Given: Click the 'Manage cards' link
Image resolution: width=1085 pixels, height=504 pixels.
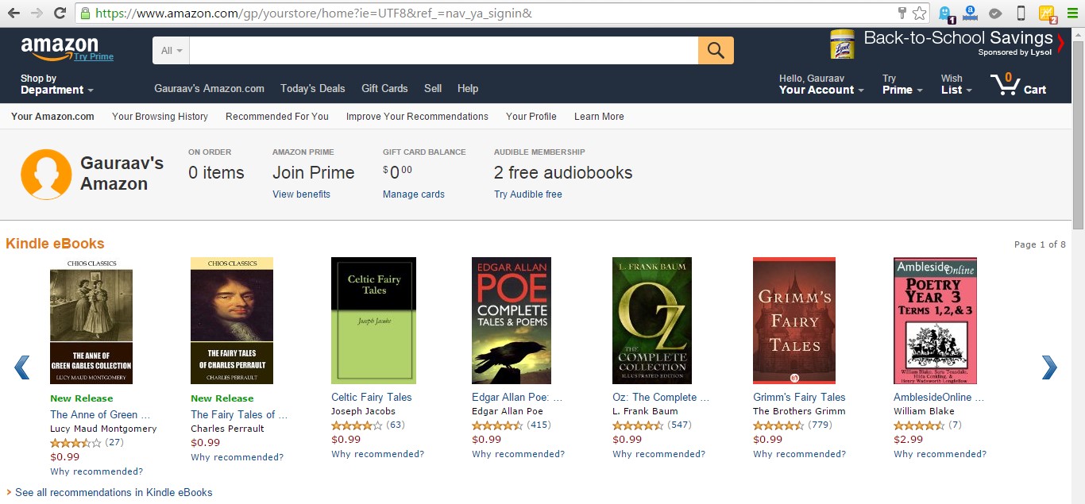Looking at the screenshot, I should (x=413, y=194).
